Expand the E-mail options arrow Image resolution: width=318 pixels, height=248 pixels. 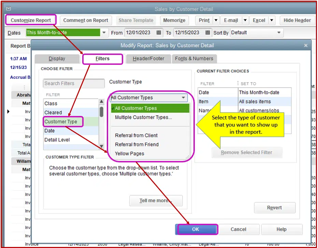point(245,20)
